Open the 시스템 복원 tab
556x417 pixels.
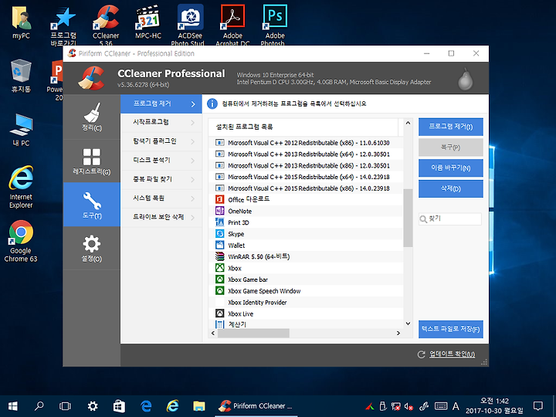(161, 198)
